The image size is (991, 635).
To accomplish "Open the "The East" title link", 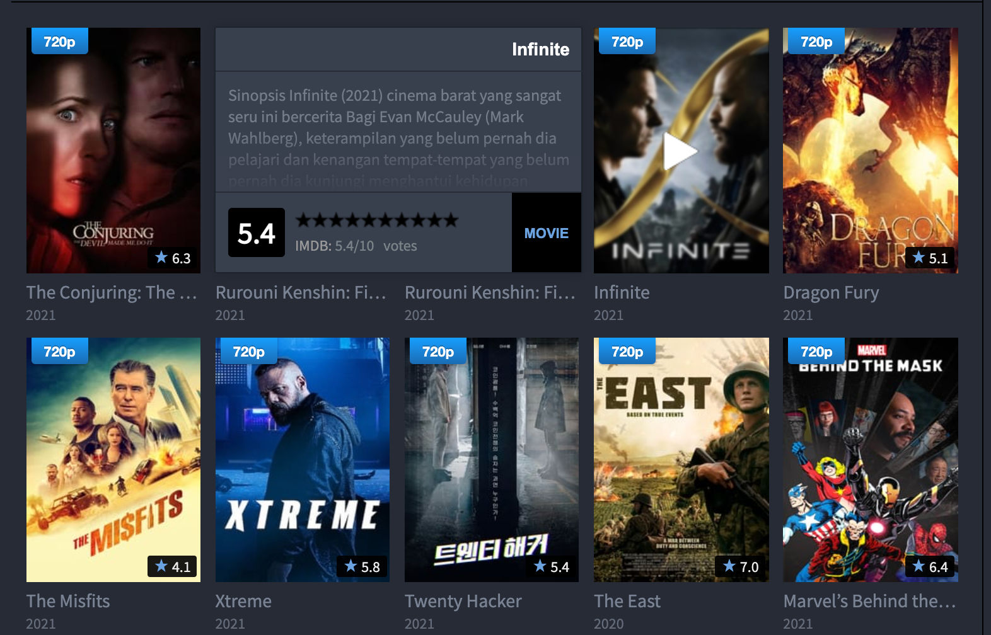I will point(627,601).
